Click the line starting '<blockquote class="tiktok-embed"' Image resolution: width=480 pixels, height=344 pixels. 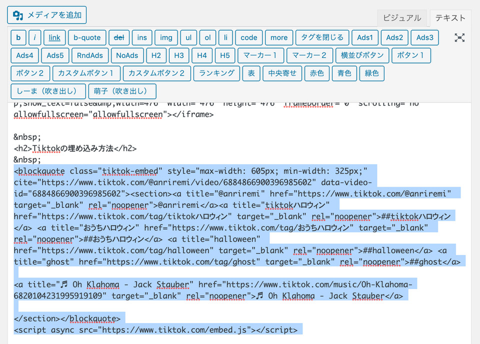(190, 171)
